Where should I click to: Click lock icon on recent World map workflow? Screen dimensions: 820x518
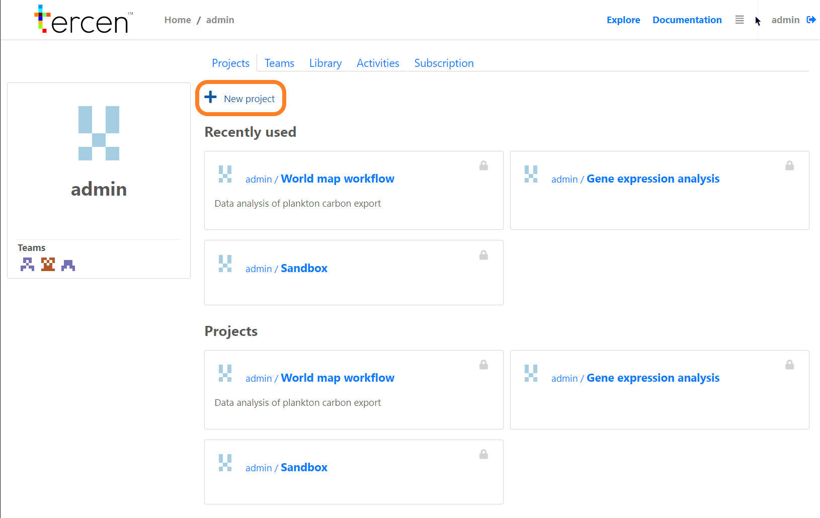pyautogui.click(x=483, y=165)
